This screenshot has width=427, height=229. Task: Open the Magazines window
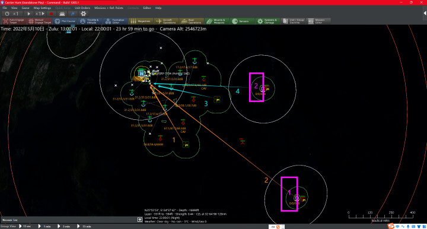(141, 21)
